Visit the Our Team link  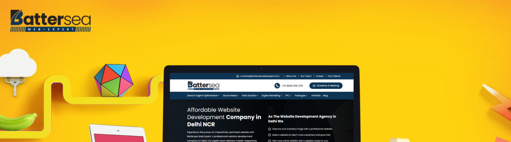(x=306, y=76)
